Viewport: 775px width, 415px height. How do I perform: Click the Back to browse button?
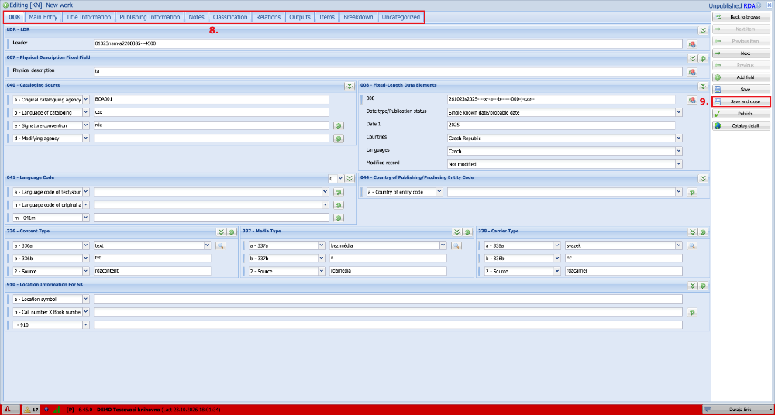[741, 17]
